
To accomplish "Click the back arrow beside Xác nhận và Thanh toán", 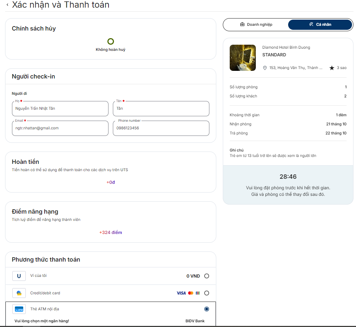I will (7, 5).
